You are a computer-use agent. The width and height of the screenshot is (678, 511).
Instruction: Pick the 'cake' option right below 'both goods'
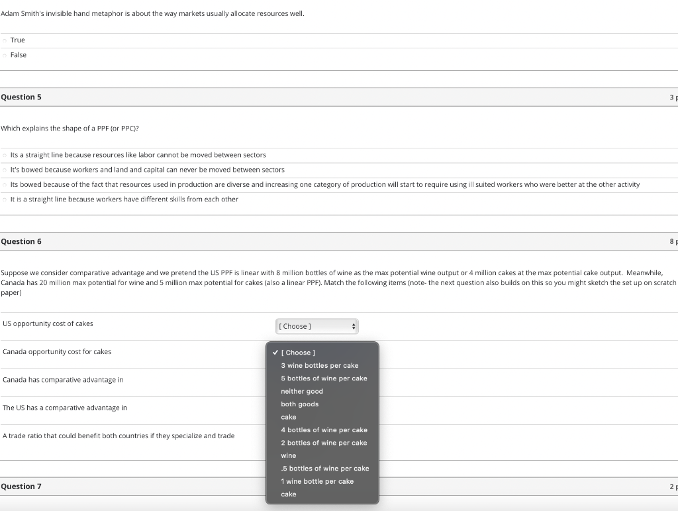tap(322, 417)
